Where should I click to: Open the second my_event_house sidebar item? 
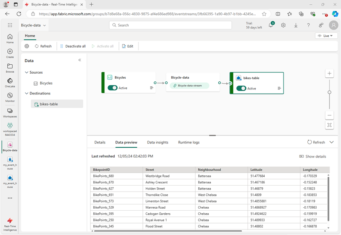click(x=10, y=181)
